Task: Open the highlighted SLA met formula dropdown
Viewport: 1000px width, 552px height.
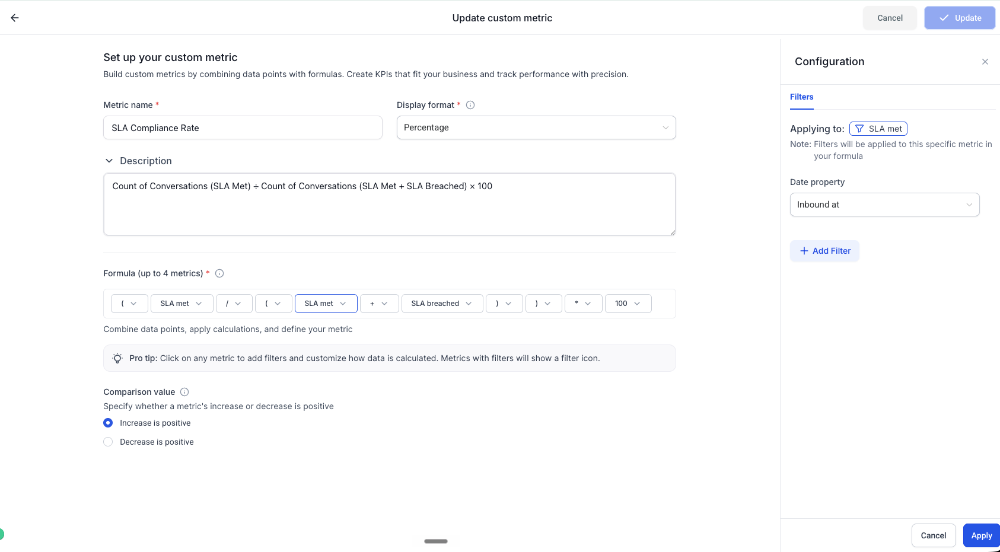Action: 326,304
